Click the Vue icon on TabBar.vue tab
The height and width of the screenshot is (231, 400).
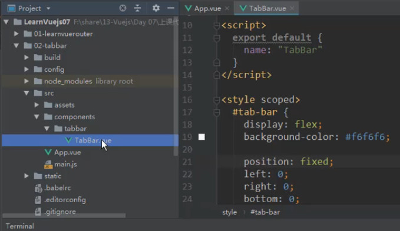click(x=243, y=8)
